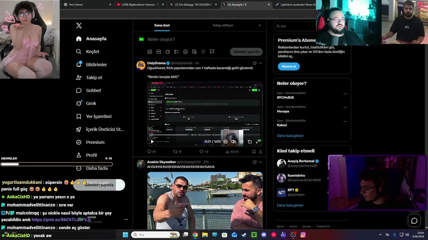Click the Grok icon in the composer toolbar
This screenshot has height=240, width=428.
[x=168, y=52]
